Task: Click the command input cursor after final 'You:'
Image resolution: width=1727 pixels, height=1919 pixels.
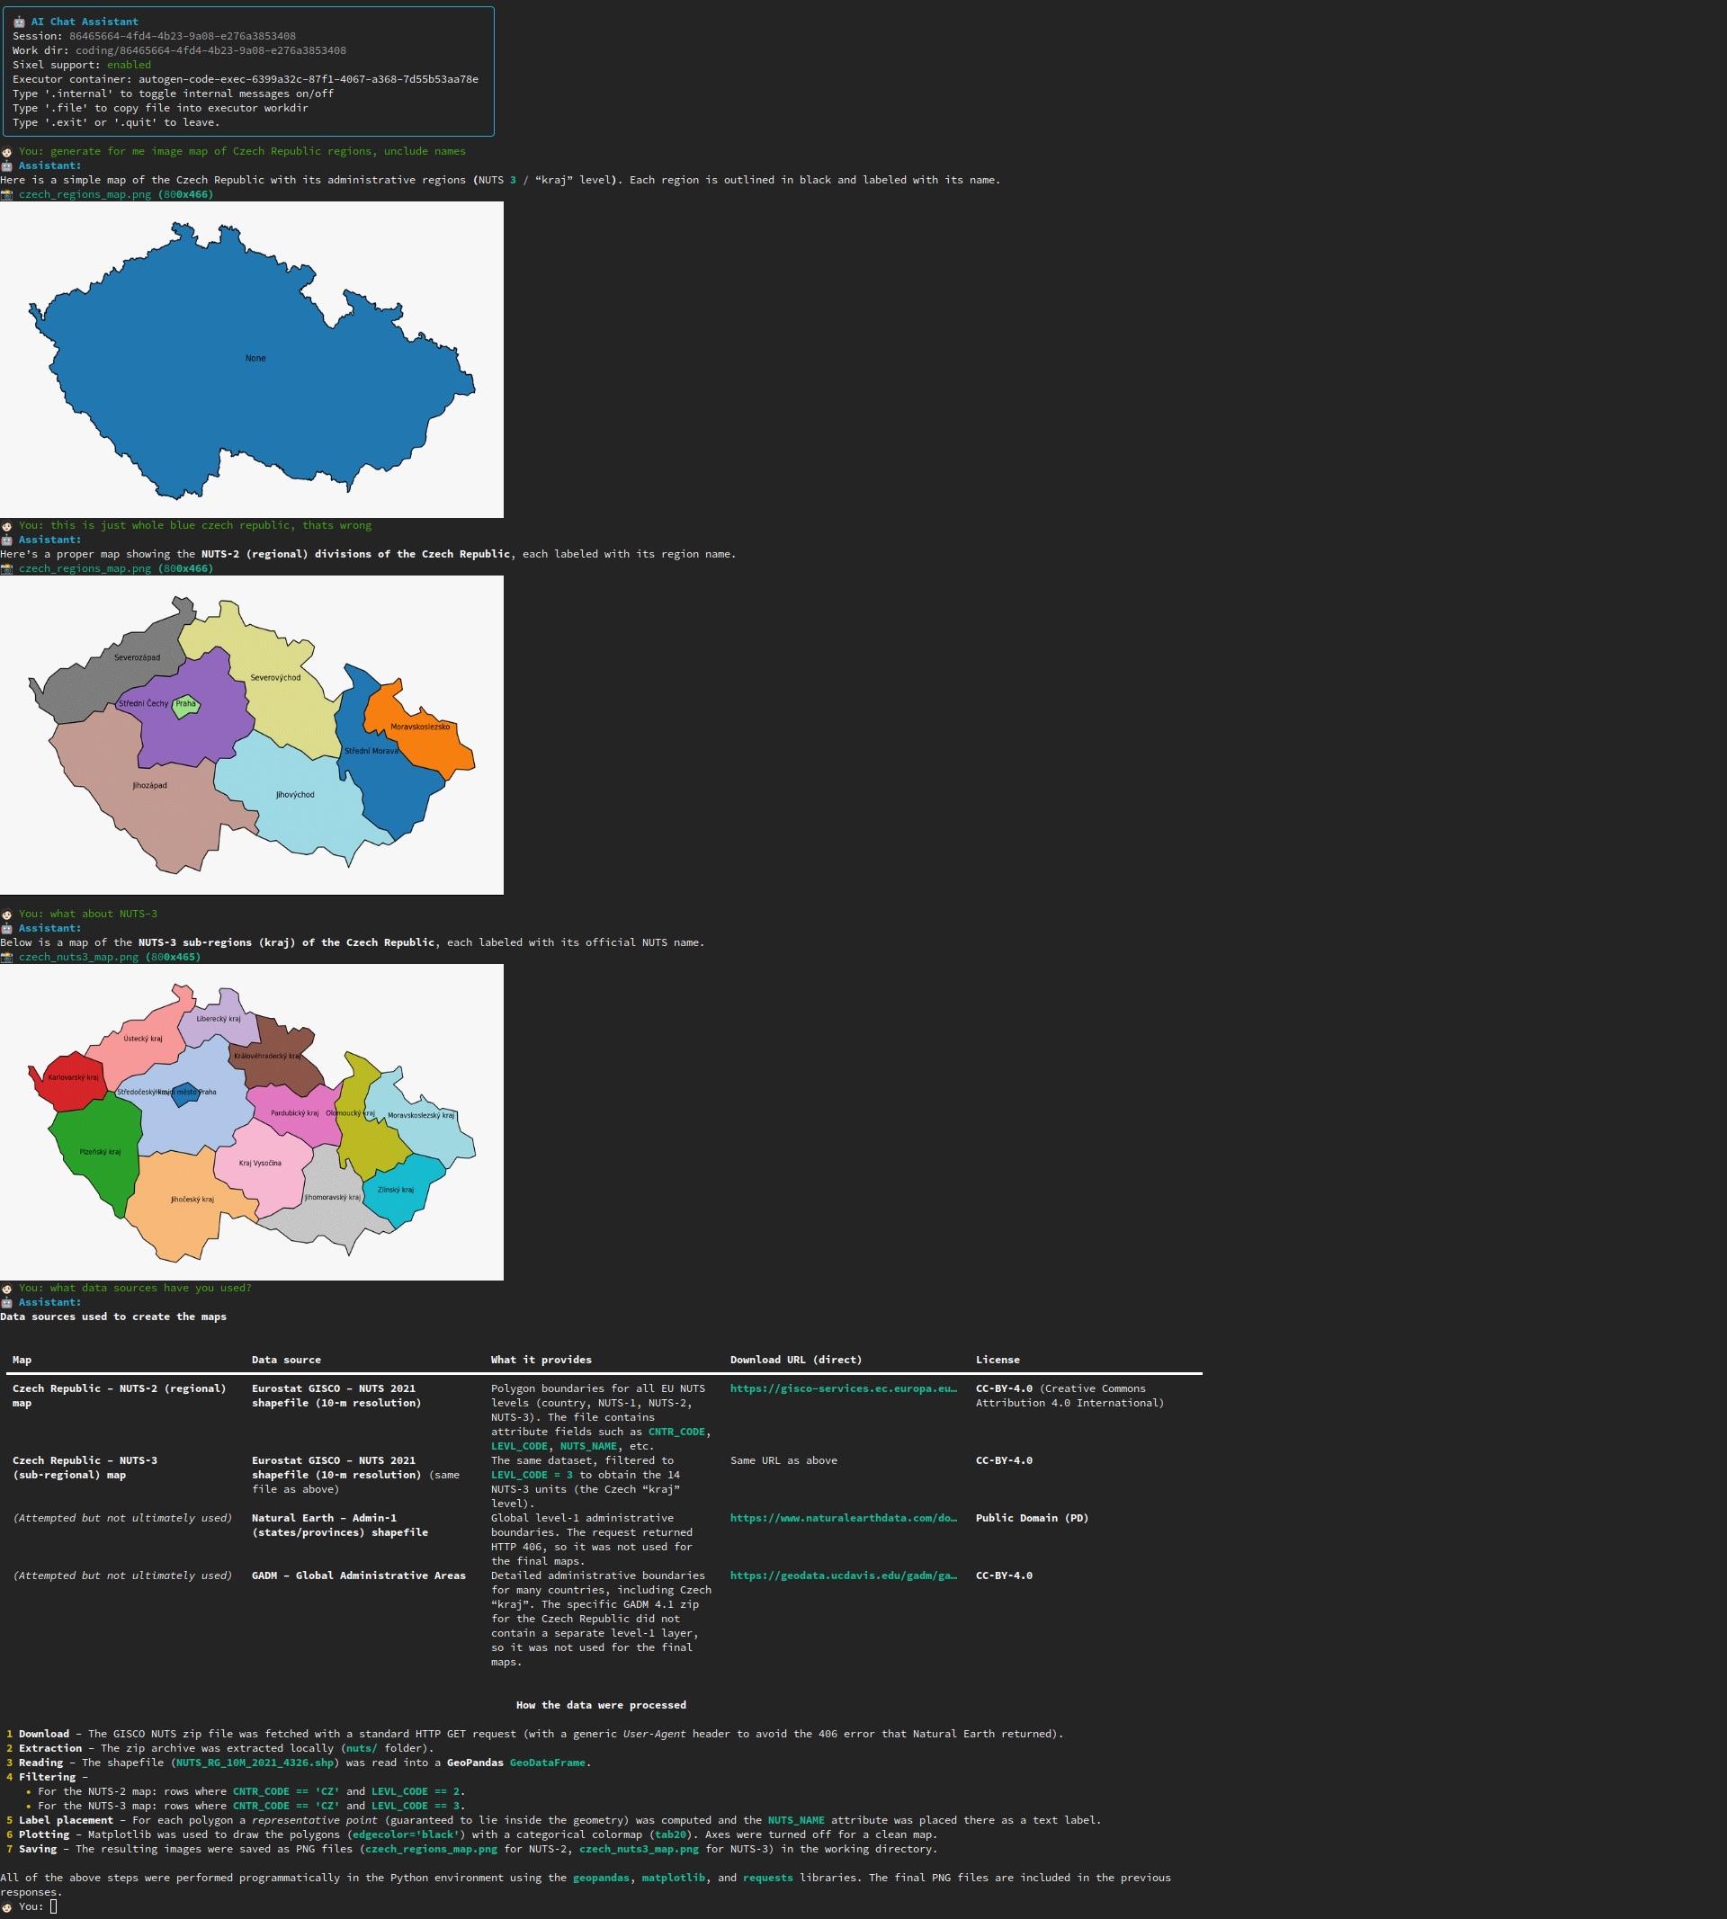Action: click(53, 1906)
